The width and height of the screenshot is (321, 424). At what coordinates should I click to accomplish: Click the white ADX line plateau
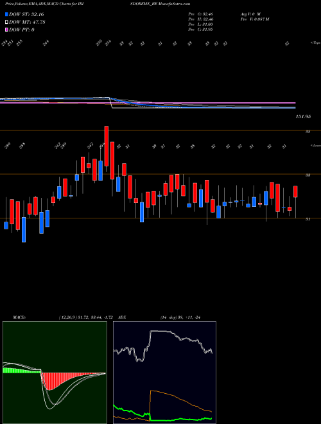coord(160,331)
